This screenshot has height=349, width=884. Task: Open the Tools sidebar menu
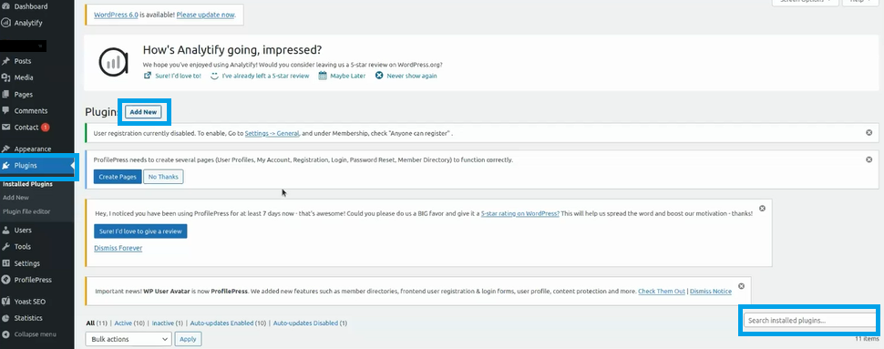23,246
